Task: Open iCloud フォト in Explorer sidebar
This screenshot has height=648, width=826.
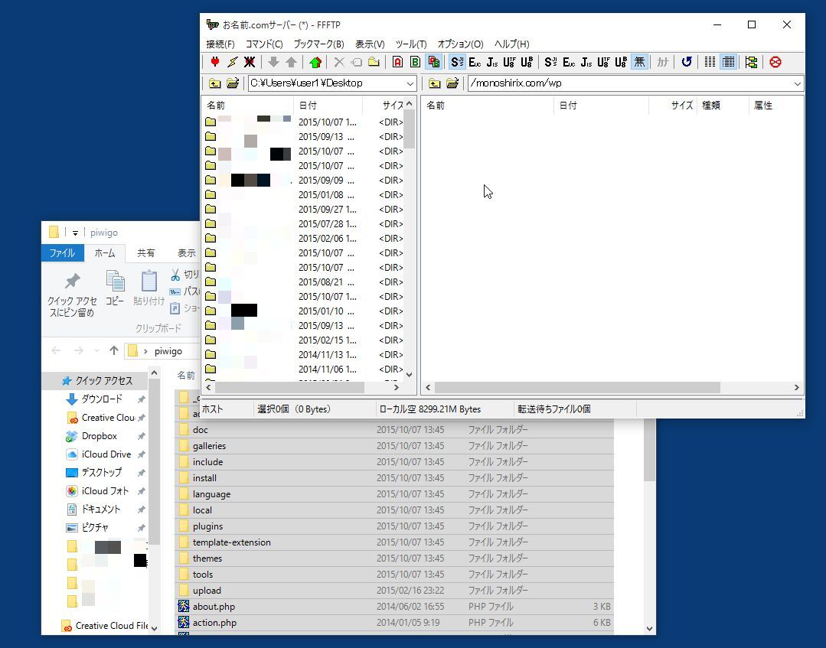Action: 105,491
